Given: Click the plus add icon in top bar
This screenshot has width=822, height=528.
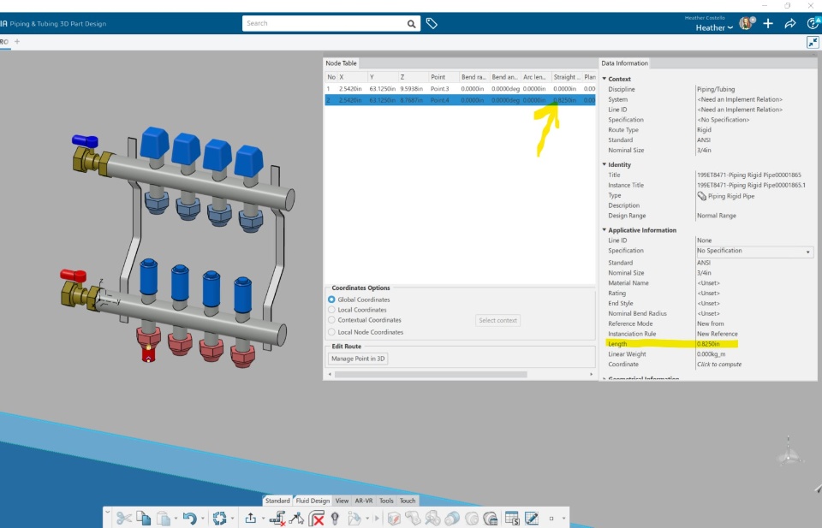Looking at the screenshot, I should (x=768, y=24).
